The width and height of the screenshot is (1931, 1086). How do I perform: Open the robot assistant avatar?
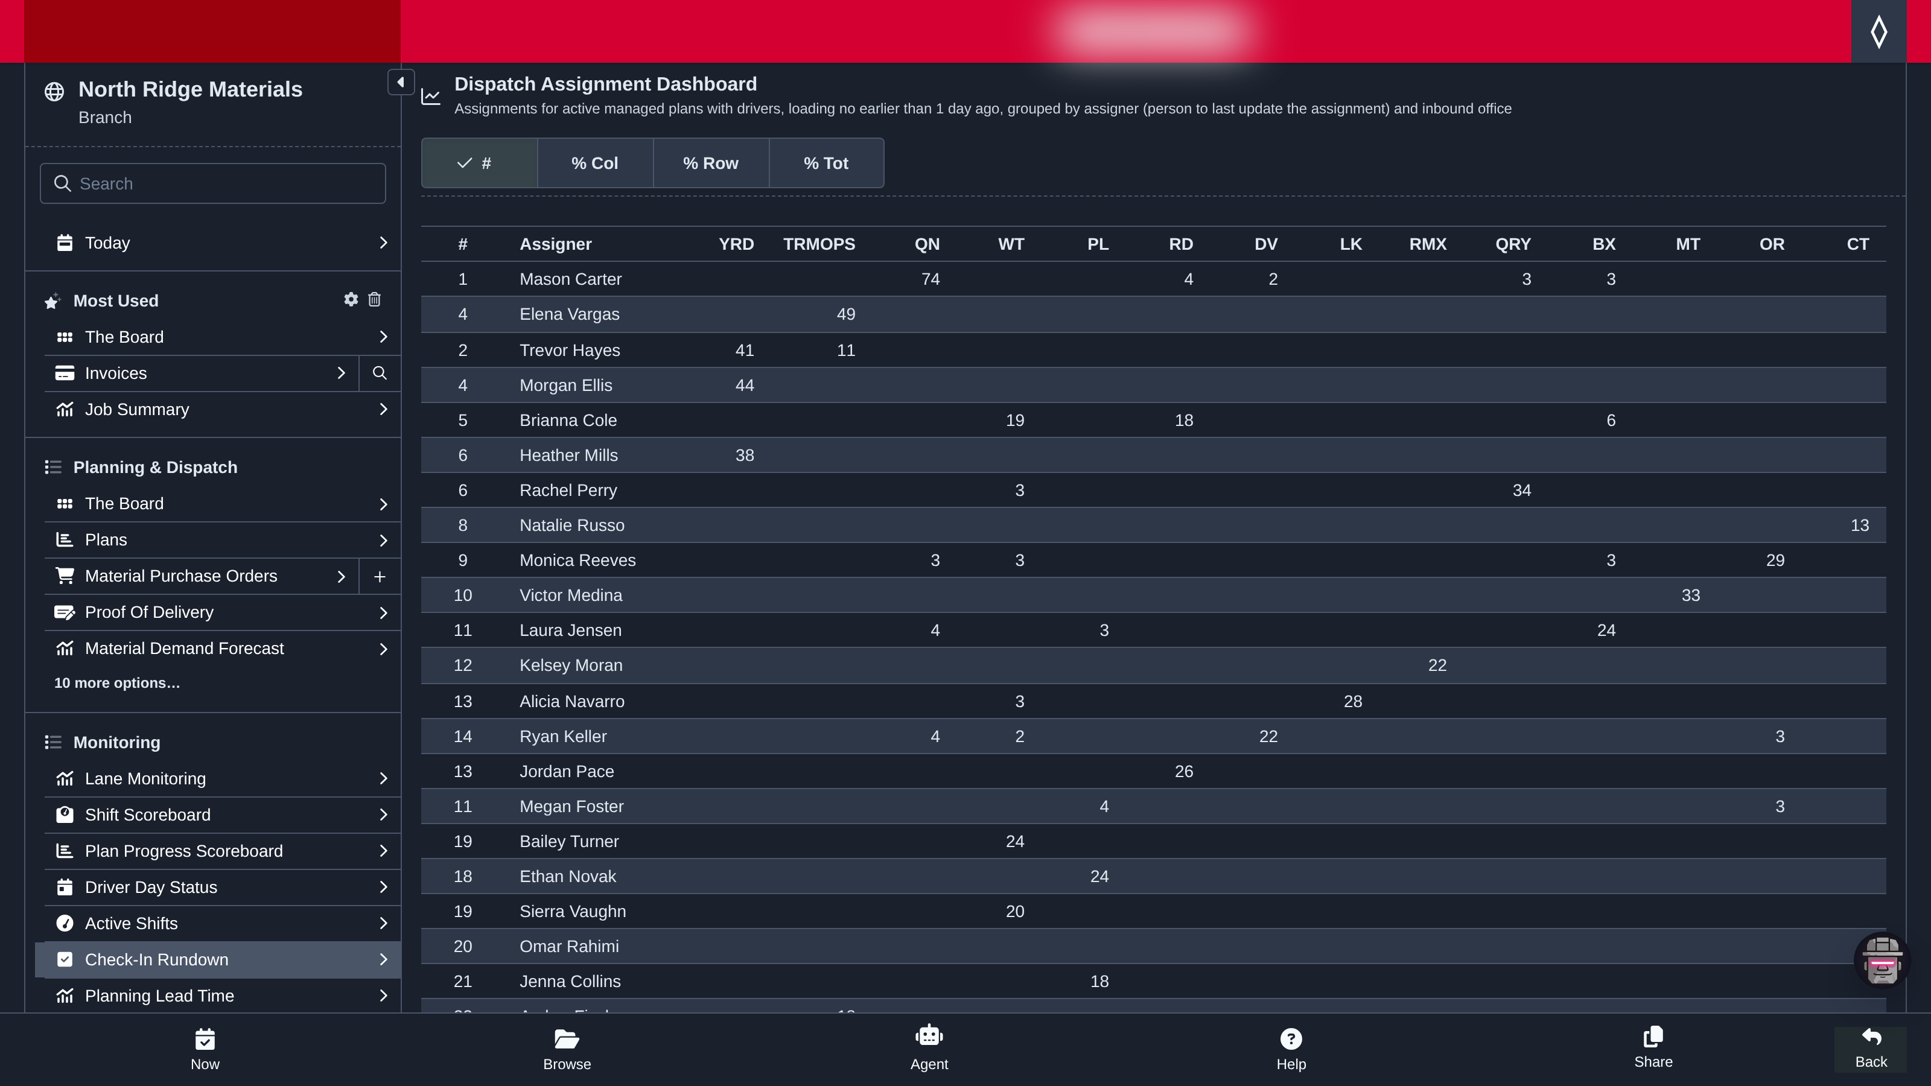[x=1882, y=960]
